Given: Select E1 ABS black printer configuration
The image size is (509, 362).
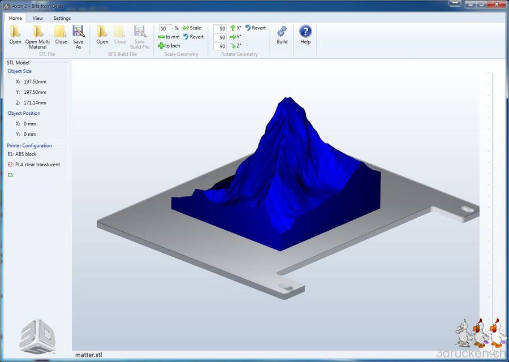Looking at the screenshot, I should tap(23, 154).
